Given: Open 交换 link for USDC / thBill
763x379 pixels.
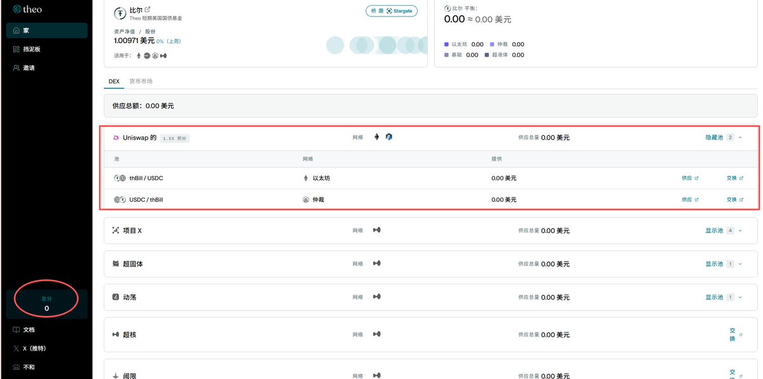Looking at the screenshot, I should click(x=735, y=199).
